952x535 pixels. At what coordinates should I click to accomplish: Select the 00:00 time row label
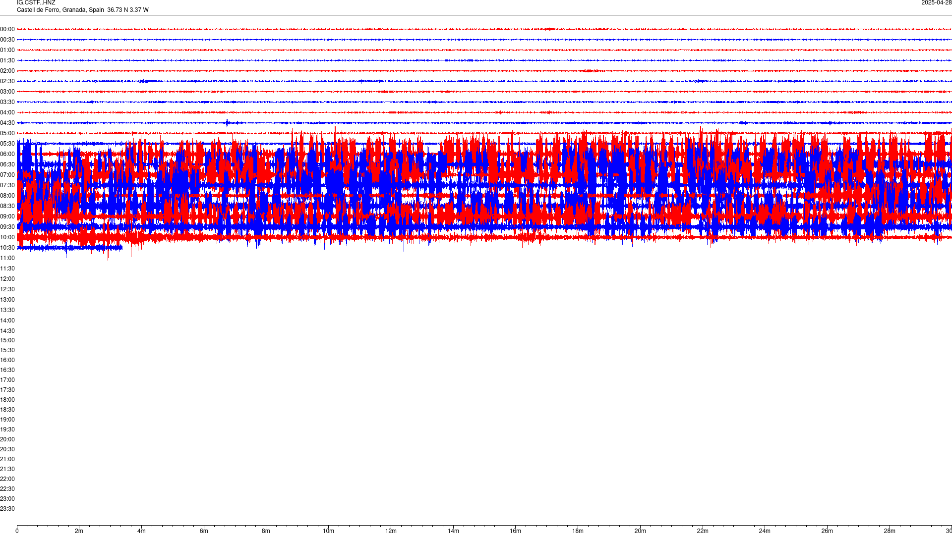(7, 29)
